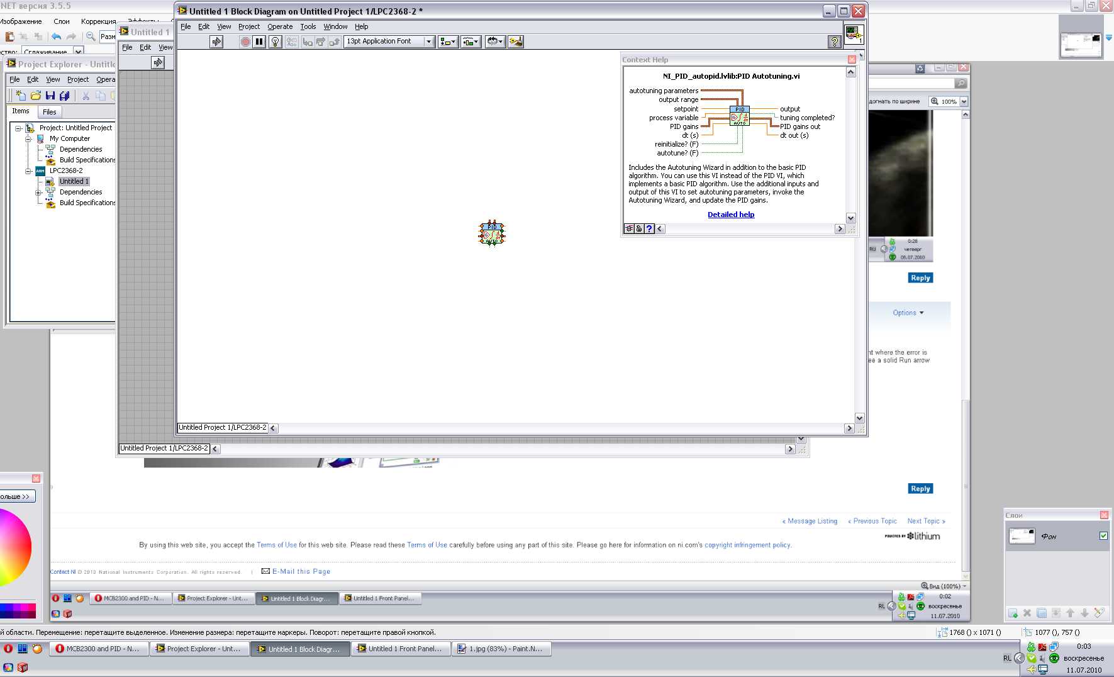
Task: Click Save icon in Project Explorer toolbar
Action: (50, 96)
